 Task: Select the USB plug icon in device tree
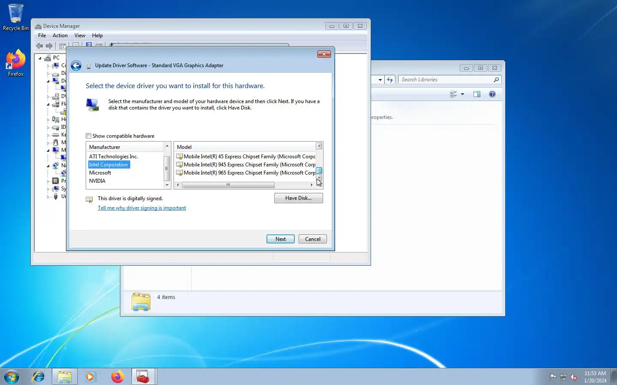pyautogui.click(x=55, y=196)
